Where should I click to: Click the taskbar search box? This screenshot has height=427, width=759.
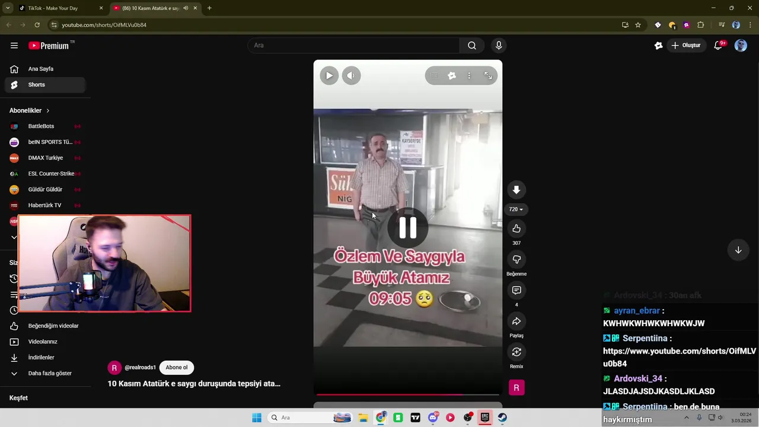click(310, 418)
